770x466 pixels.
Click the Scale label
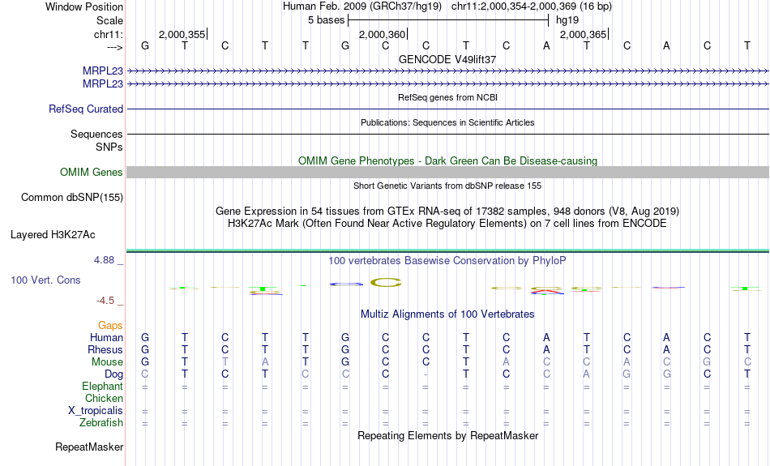tap(109, 20)
